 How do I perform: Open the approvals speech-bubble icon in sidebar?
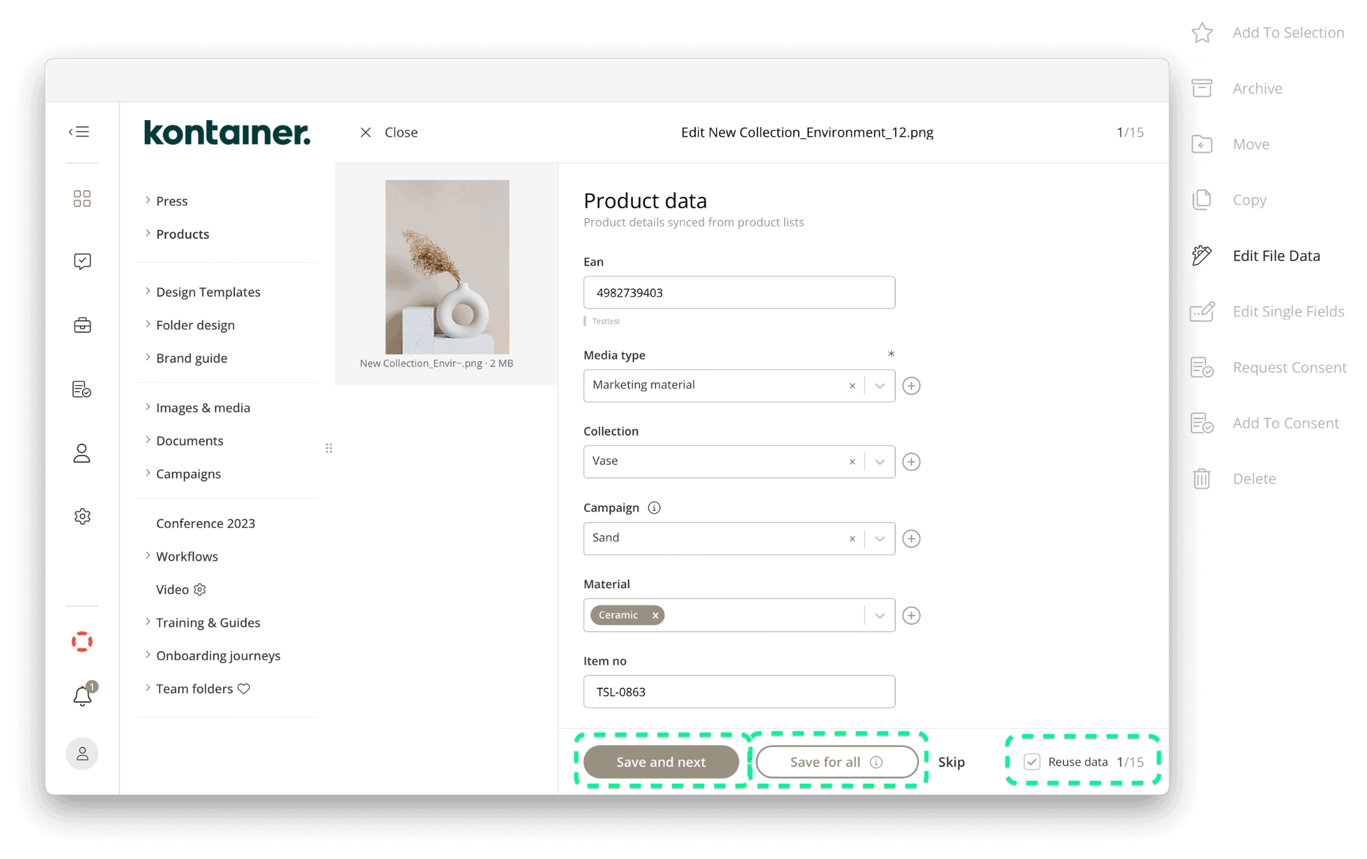pyautogui.click(x=81, y=261)
